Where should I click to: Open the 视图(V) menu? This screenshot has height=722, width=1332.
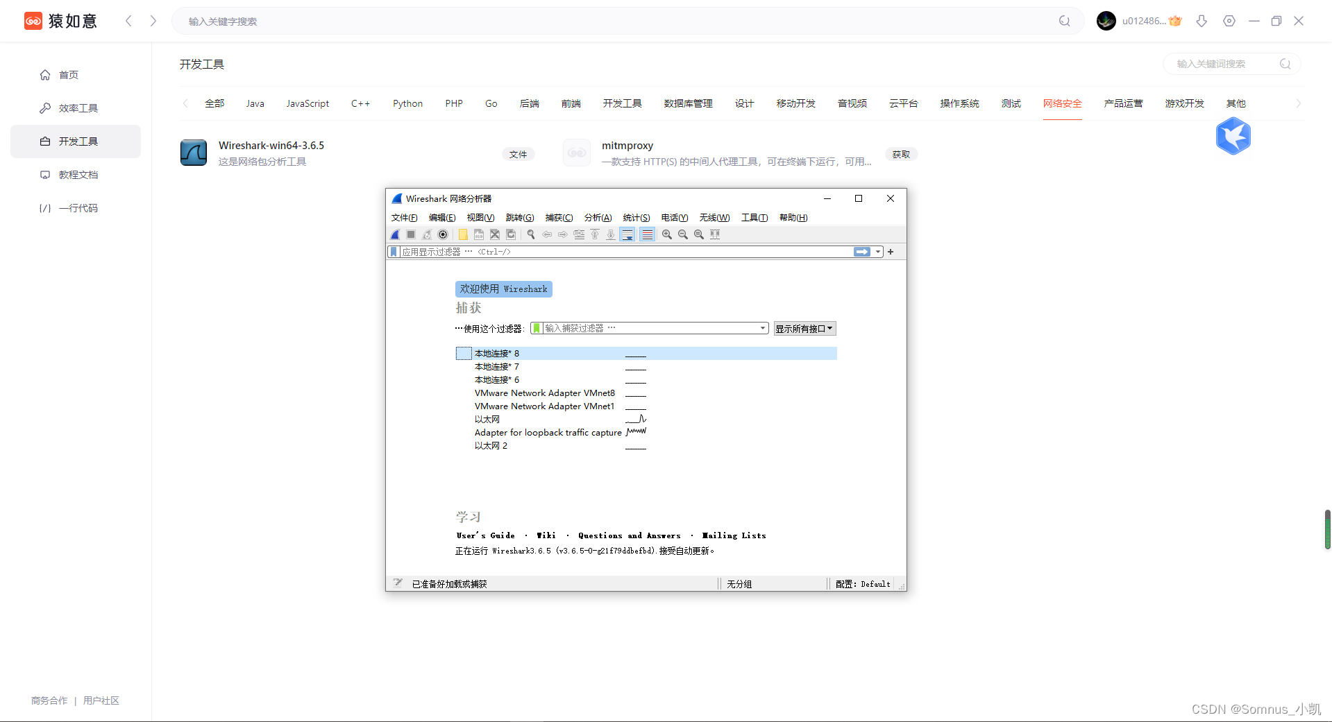click(480, 218)
